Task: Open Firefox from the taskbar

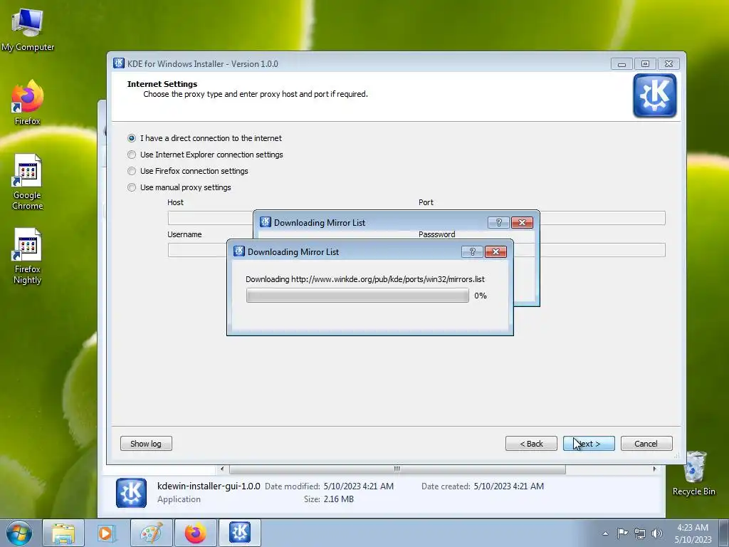Action: pos(195,533)
